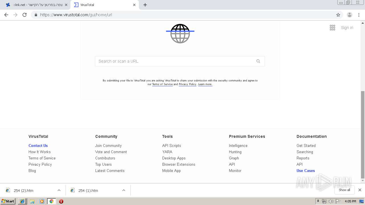Click the Learn more link
The width and height of the screenshot is (365, 205).
pyautogui.click(x=205, y=84)
